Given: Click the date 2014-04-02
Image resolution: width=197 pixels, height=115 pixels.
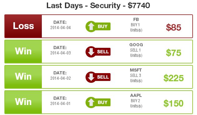Looking at the screenshot, I should click(61, 78).
